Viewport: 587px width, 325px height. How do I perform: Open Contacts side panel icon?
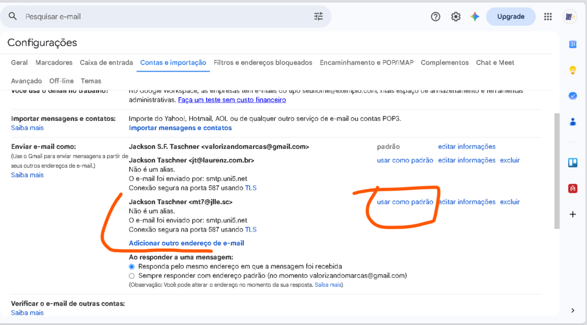(x=573, y=122)
